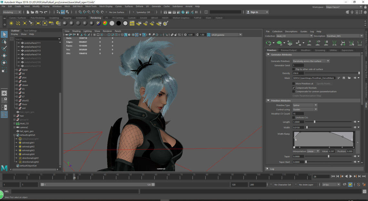Click the Redo arrow icon
This screenshot has width=368, height=201.
click(46, 12)
